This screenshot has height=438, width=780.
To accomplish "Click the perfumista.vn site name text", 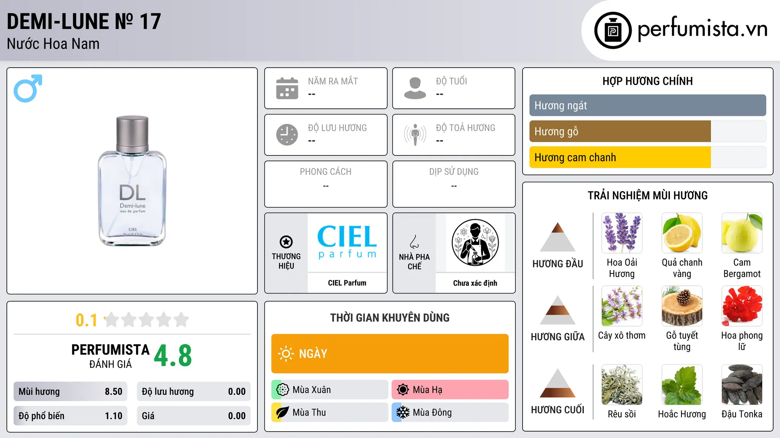I will [x=702, y=29].
